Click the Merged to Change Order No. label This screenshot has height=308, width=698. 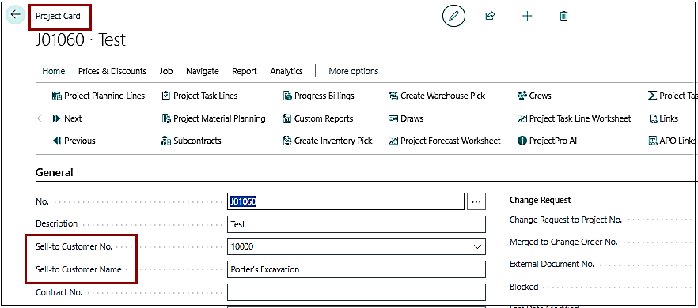click(563, 242)
